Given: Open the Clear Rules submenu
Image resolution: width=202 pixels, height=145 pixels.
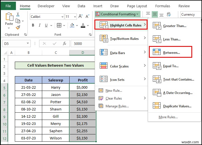Looking at the screenshot, I should click(x=121, y=98).
